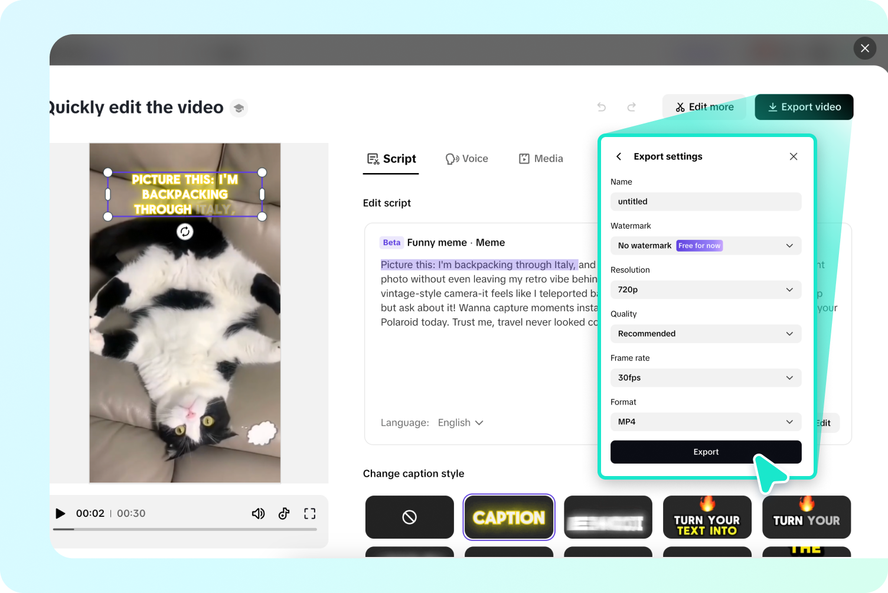The width and height of the screenshot is (888, 593).
Task: Click the layers icon next to the title
Action: pos(239,107)
